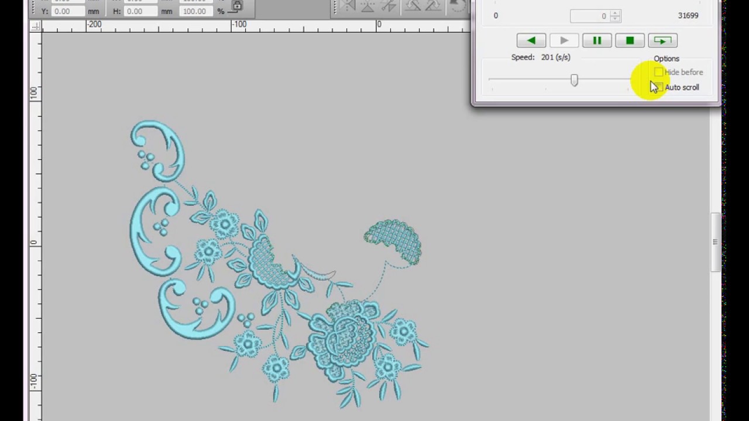Enable the Auto scroll option
Screen dimensions: 749x421
[659, 87]
